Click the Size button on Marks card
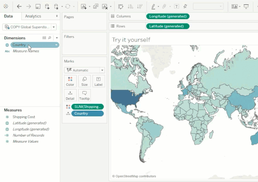The width and height of the screenshot is (258, 182). pyautogui.click(x=84, y=81)
